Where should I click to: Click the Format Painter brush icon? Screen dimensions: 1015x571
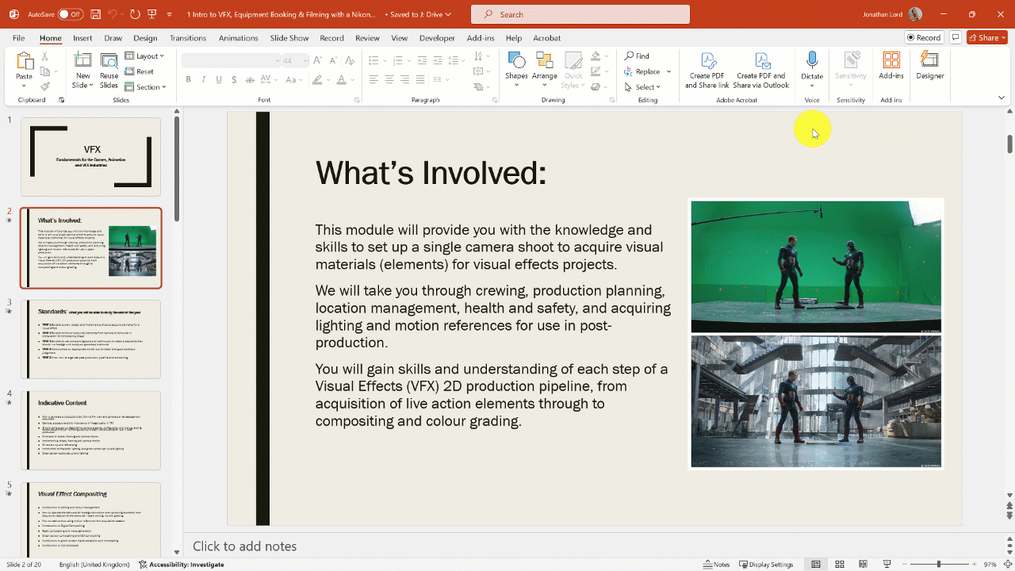[x=45, y=86]
